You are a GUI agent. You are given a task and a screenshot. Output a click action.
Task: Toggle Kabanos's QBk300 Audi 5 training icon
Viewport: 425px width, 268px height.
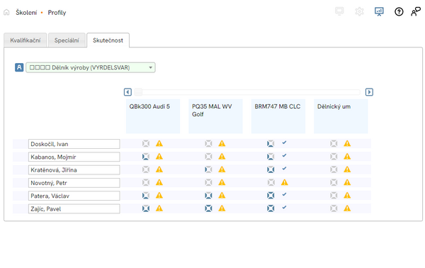[146, 157]
